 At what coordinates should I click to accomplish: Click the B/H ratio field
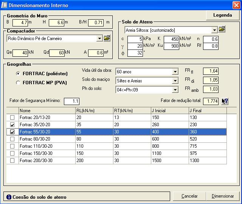pos(96,23)
